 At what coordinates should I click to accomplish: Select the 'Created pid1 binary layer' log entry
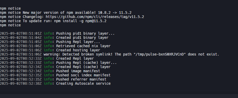[54, 38]
